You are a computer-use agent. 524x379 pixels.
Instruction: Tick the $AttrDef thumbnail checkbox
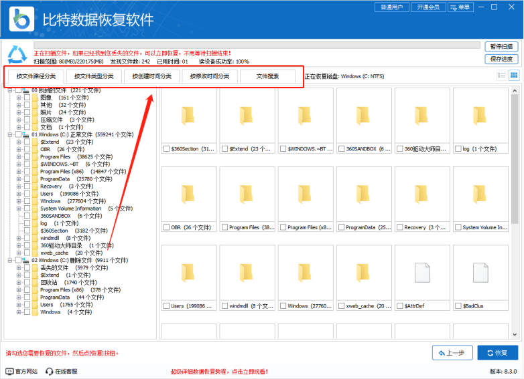[x=399, y=305]
